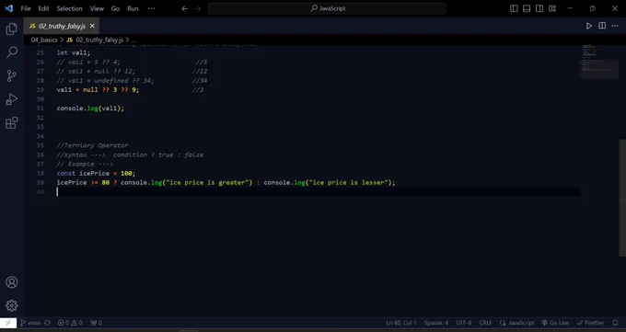Toggle the secondary side bar layout icon
The image size is (626, 332).
coord(539,8)
